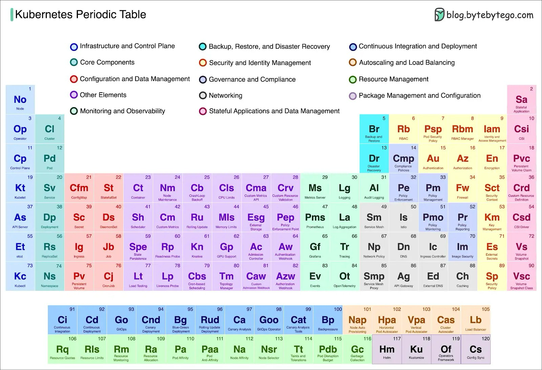Click the Resource Management legend color circle
The height and width of the screenshot is (370, 542).
click(x=353, y=79)
